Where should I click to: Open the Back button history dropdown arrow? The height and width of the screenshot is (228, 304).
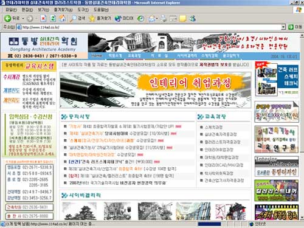tap(23, 18)
